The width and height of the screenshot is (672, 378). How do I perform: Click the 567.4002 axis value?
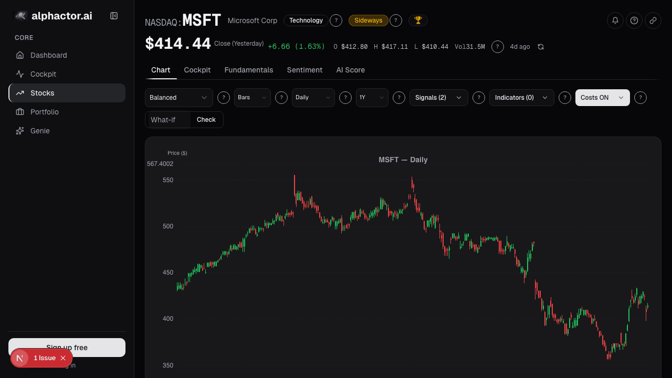click(x=160, y=164)
